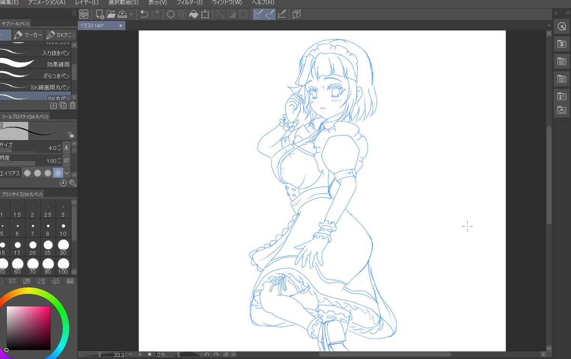Select anti-aliasing Medium option
This screenshot has height=359, width=571.
coord(48,173)
